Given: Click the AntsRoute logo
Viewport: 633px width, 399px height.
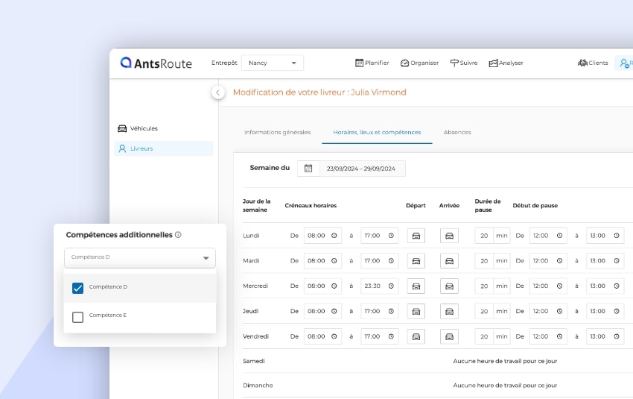Looking at the screenshot, I should (156, 63).
